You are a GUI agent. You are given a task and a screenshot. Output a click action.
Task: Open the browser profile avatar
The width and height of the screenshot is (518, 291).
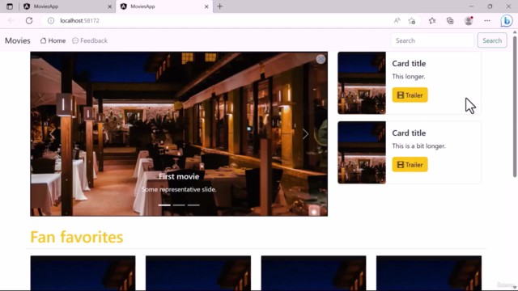pyautogui.click(x=469, y=21)
